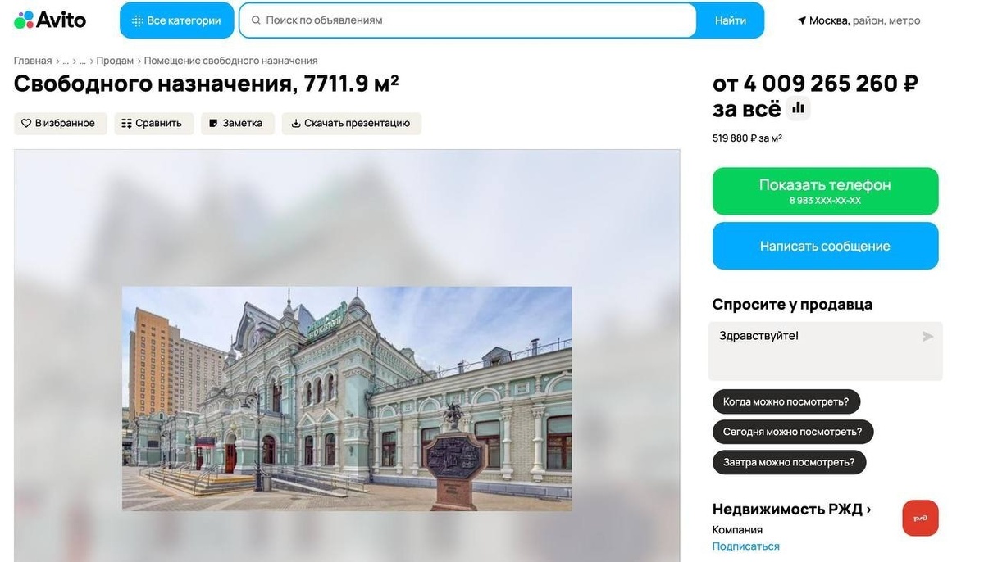Expand Недвижимость РЖД seller profile chevron

[x=869, y=510]
